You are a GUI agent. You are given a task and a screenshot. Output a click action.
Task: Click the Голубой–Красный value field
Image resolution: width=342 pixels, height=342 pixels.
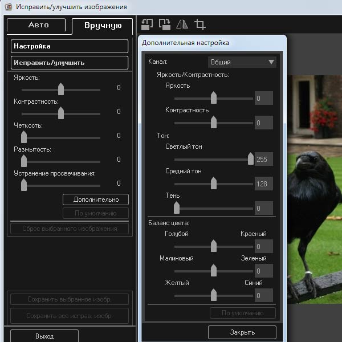[x=264, y=246]
